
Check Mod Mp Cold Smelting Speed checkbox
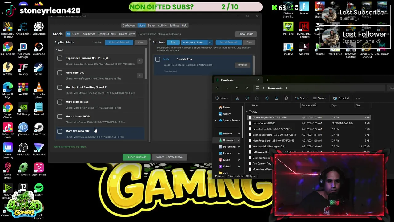tap(60, 87)
